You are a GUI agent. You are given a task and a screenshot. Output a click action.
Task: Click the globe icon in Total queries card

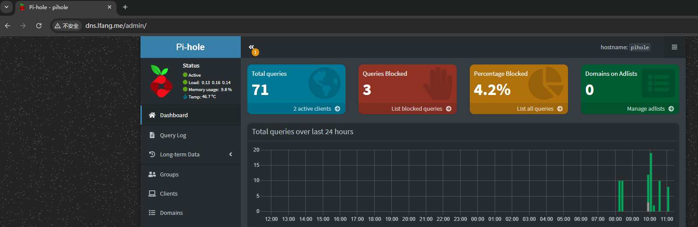[325, 83]
